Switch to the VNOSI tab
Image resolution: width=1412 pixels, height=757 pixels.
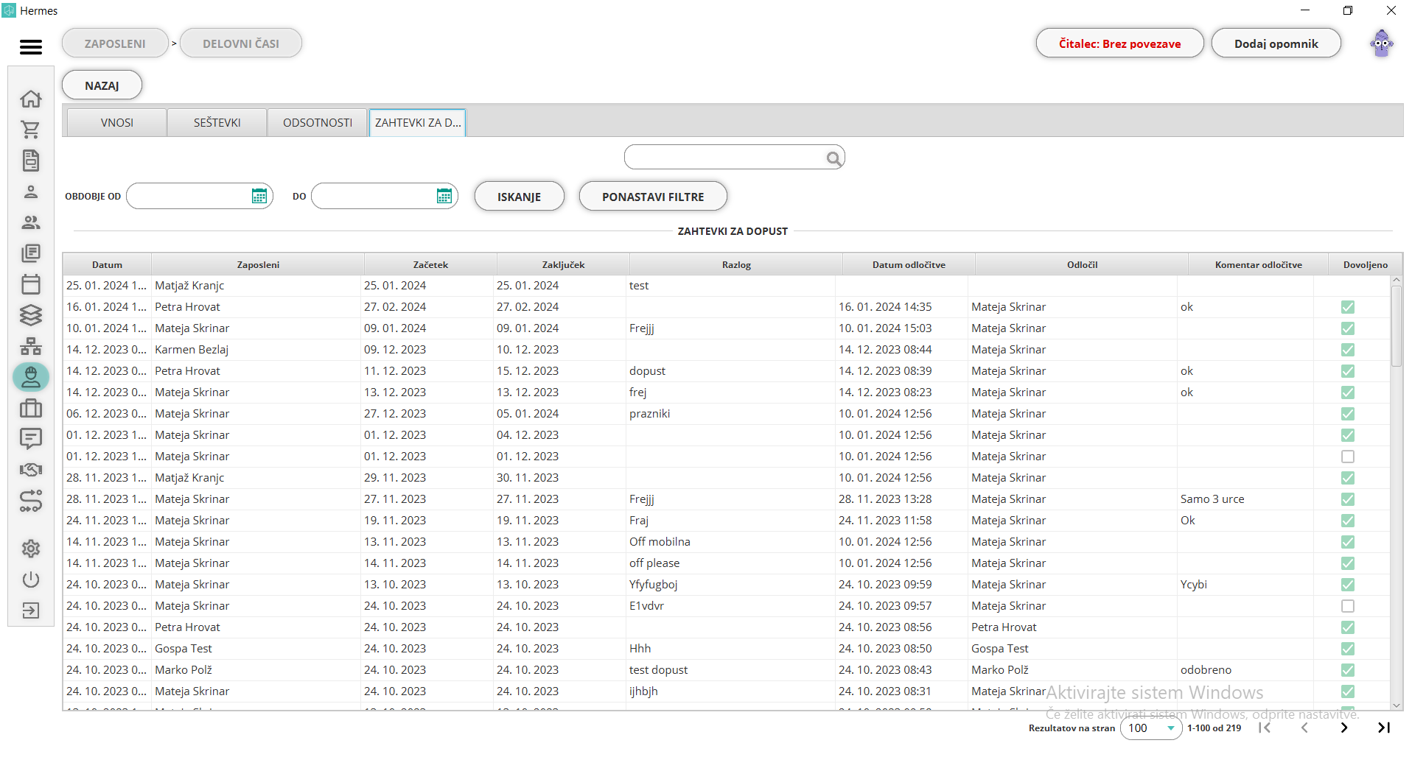click(x=116, y=122)
